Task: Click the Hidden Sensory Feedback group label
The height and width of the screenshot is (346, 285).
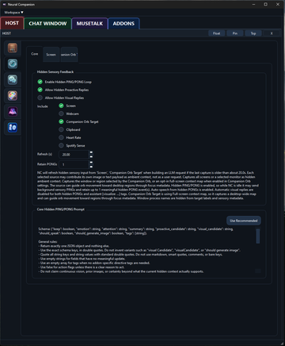Action: tap(55, 72)
